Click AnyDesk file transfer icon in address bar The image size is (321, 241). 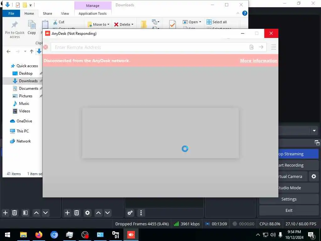click(x=252, y=47)
